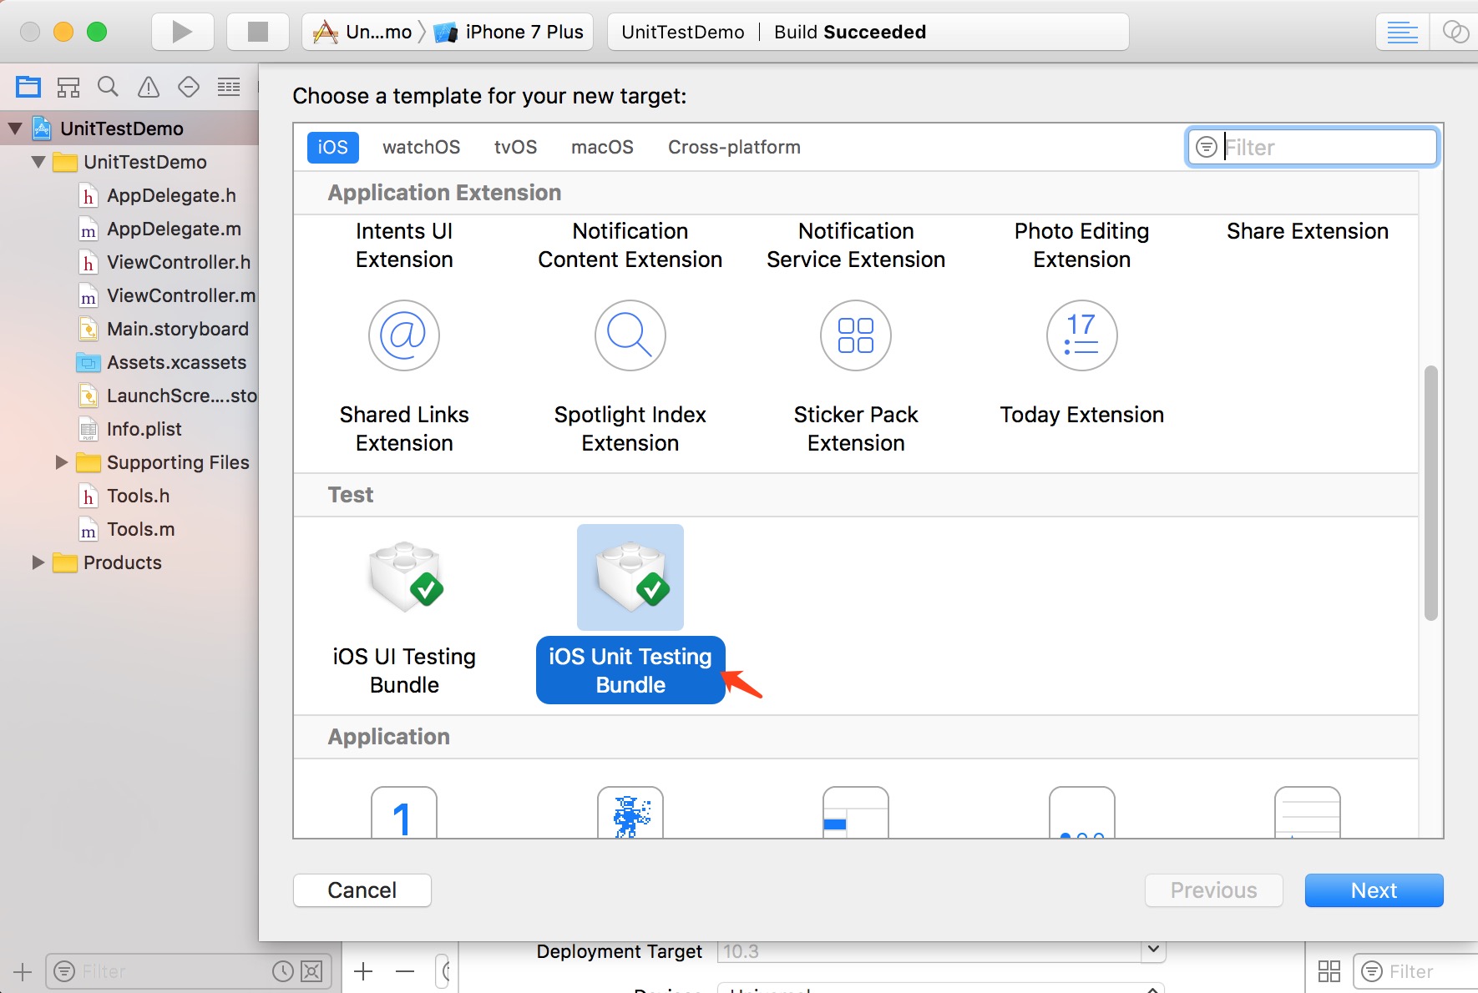Select Intents UI Extension template
1478x993 pixels.
coord(404,245)
